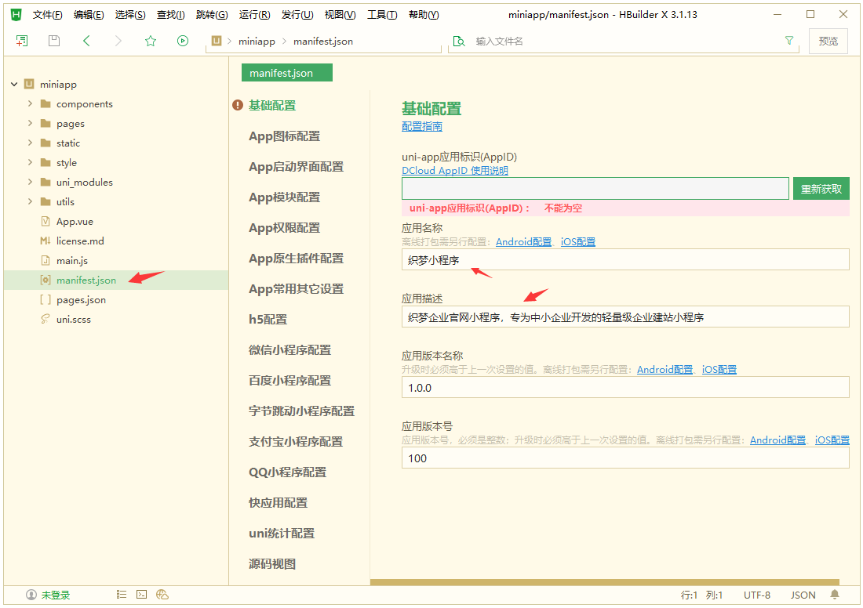Open terminal from the status bar icon
This screenshot has height=608, width=863.
(142, 595)
